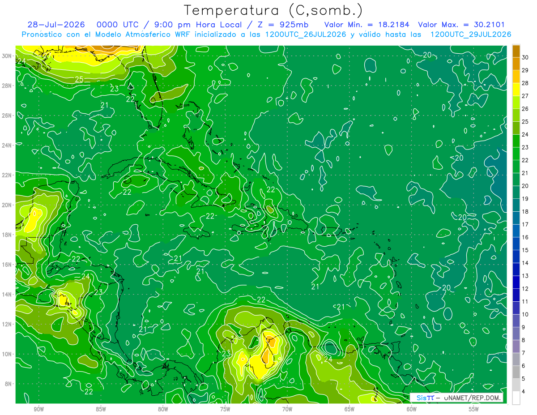Click the color scale label '12'

525,289
